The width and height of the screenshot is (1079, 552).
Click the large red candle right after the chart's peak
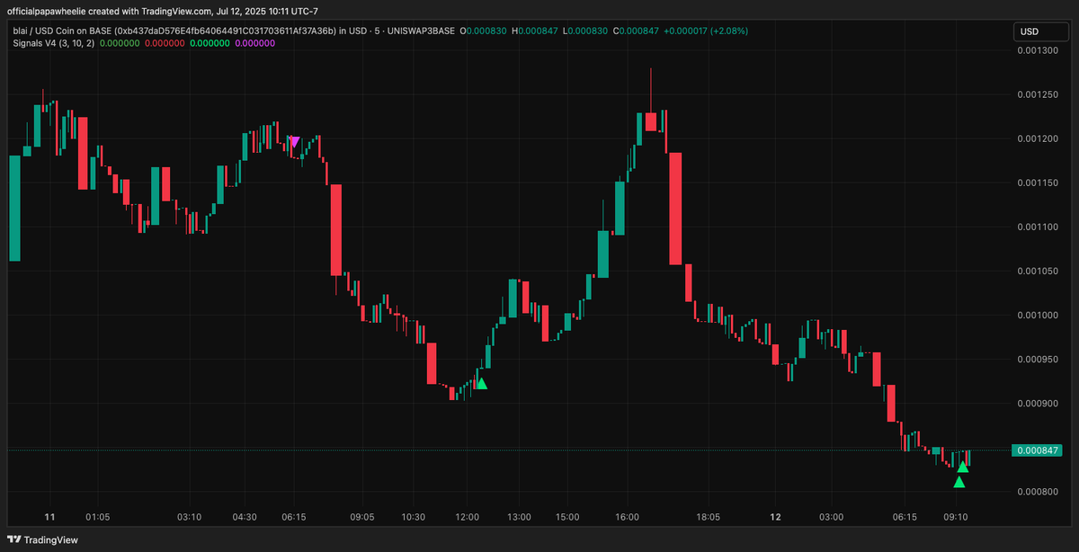click(675, 209)
